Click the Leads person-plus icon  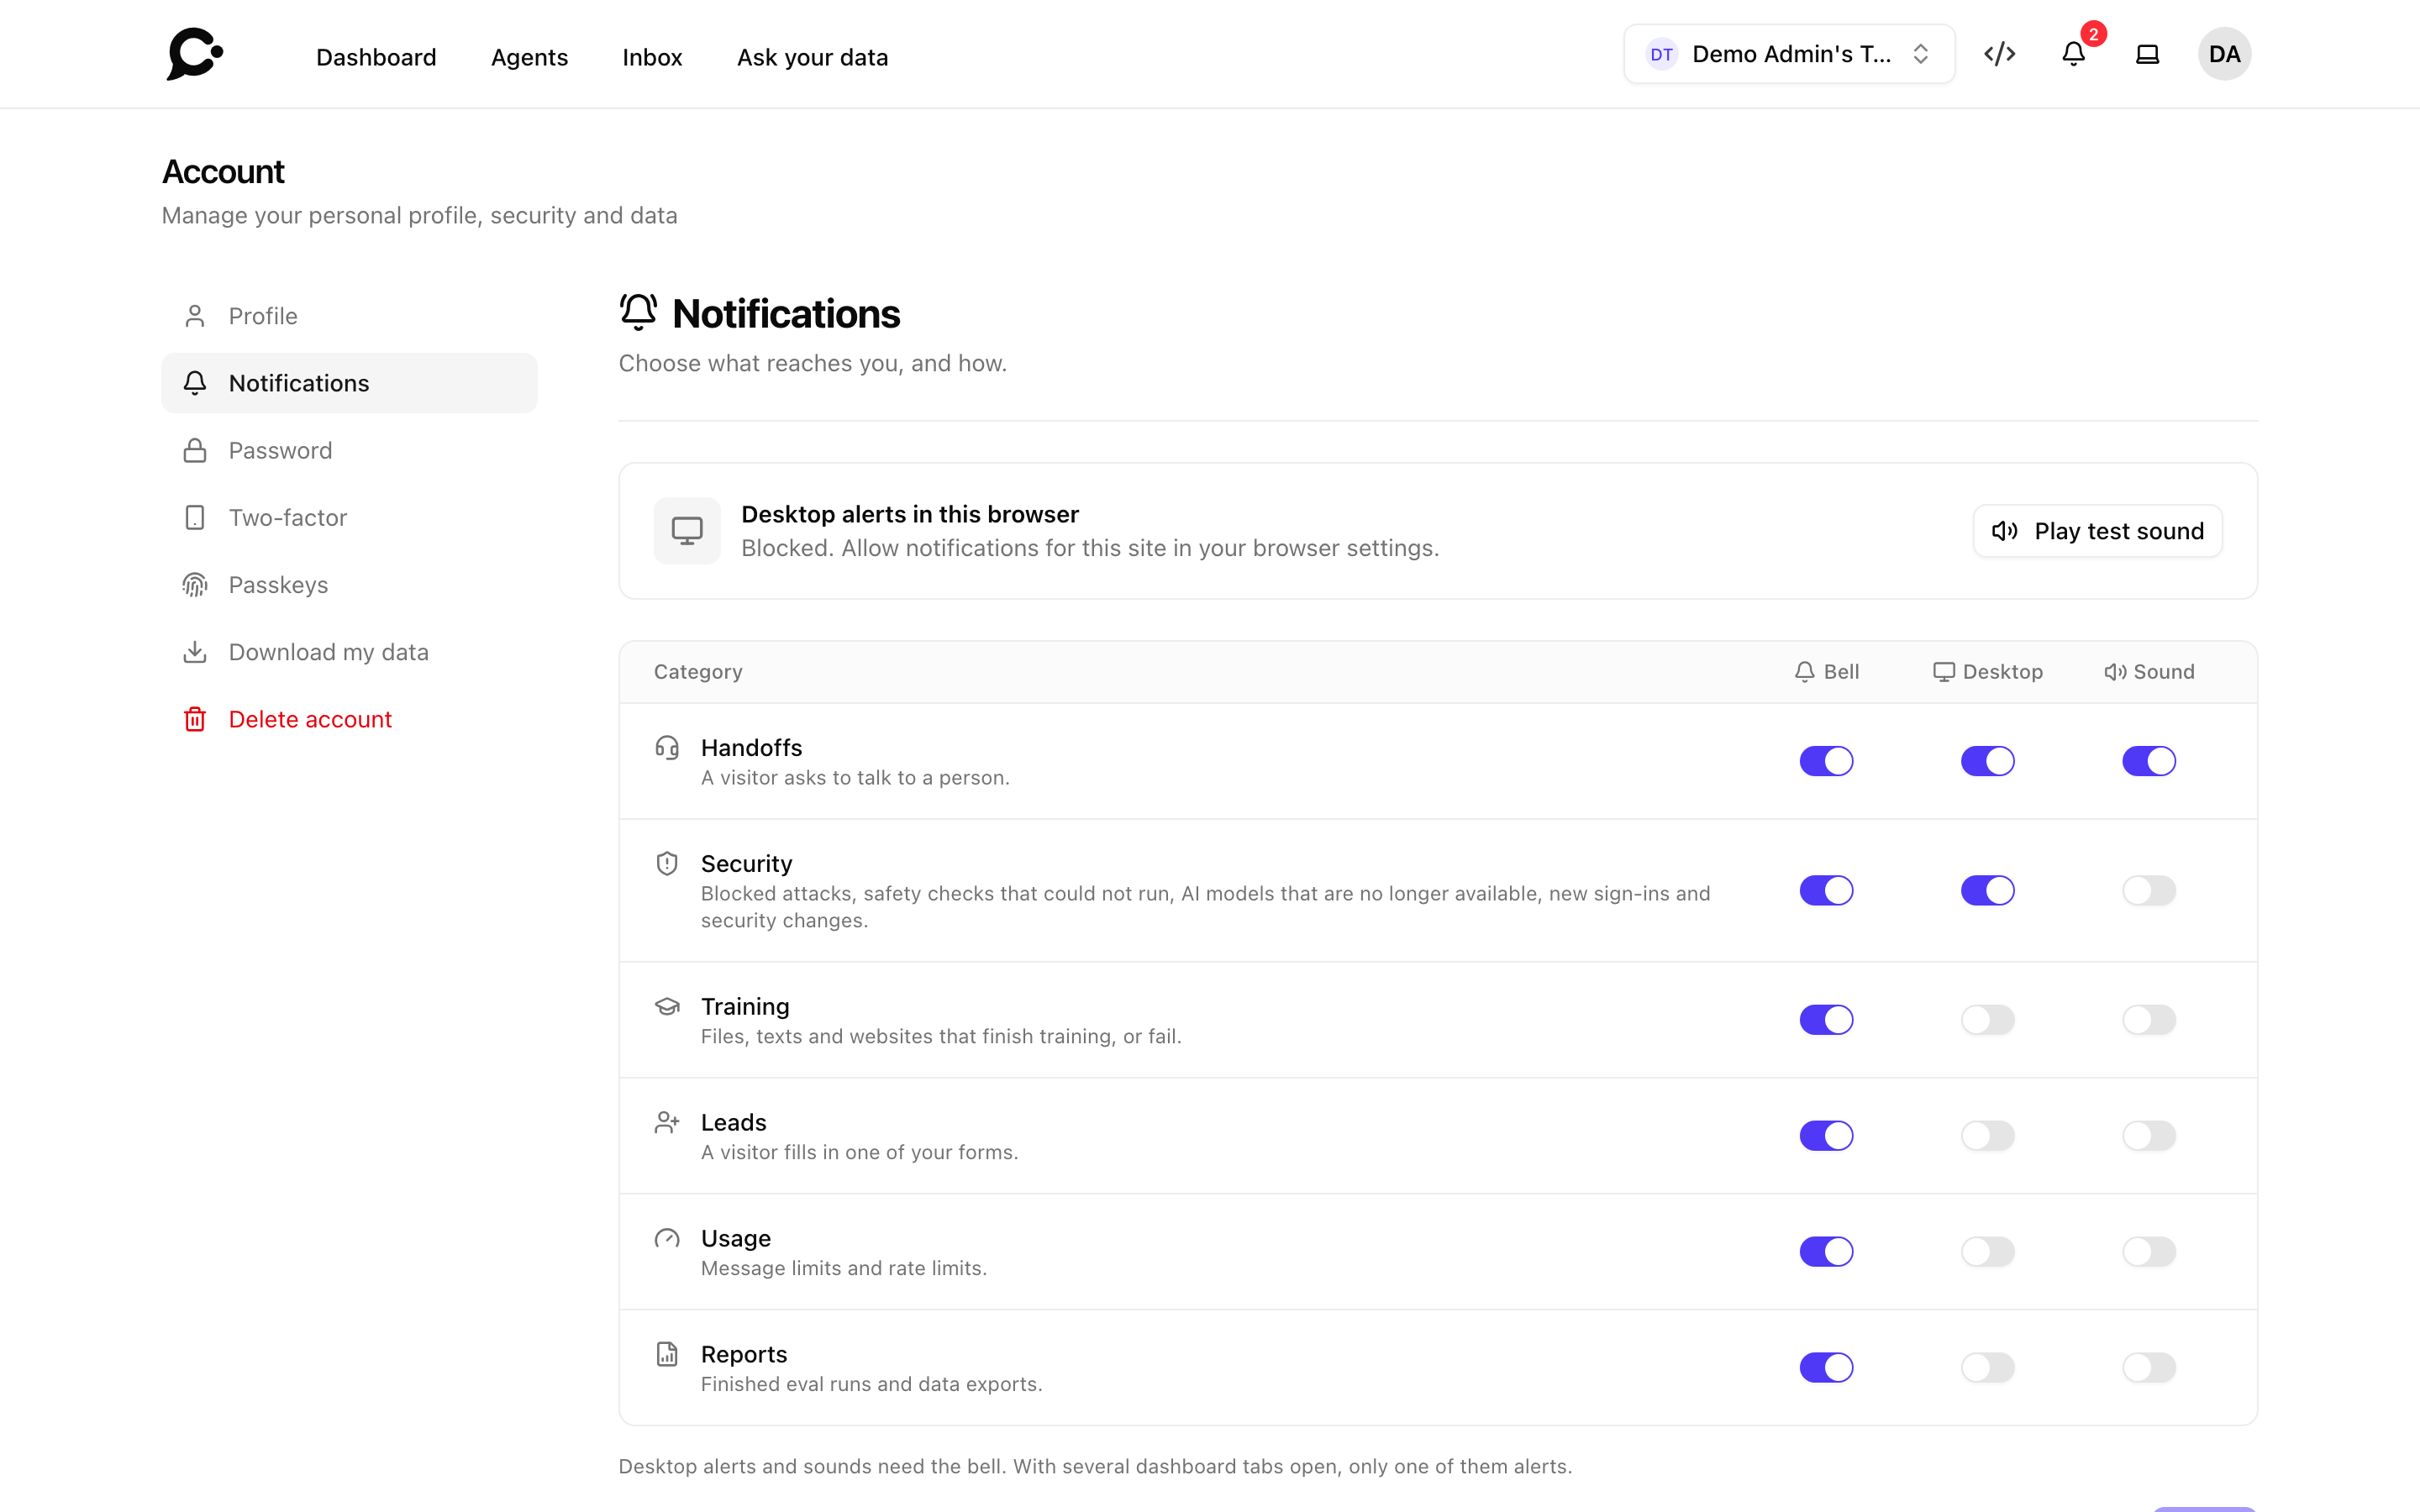[667, 1122]
